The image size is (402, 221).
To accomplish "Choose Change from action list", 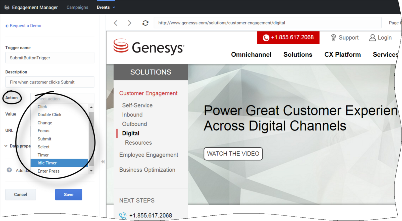I will click(x=59, y=123).
